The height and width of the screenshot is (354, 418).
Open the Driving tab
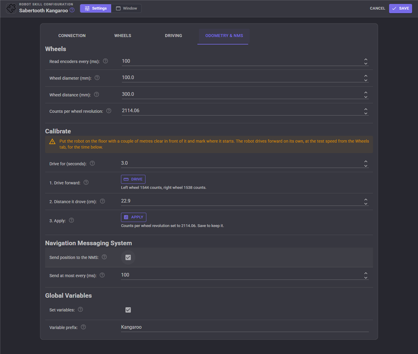coord(173,36)
